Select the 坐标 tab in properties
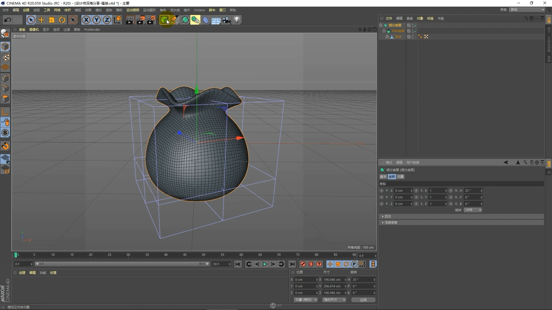This screenshot has height=310, width=552. 392,177
